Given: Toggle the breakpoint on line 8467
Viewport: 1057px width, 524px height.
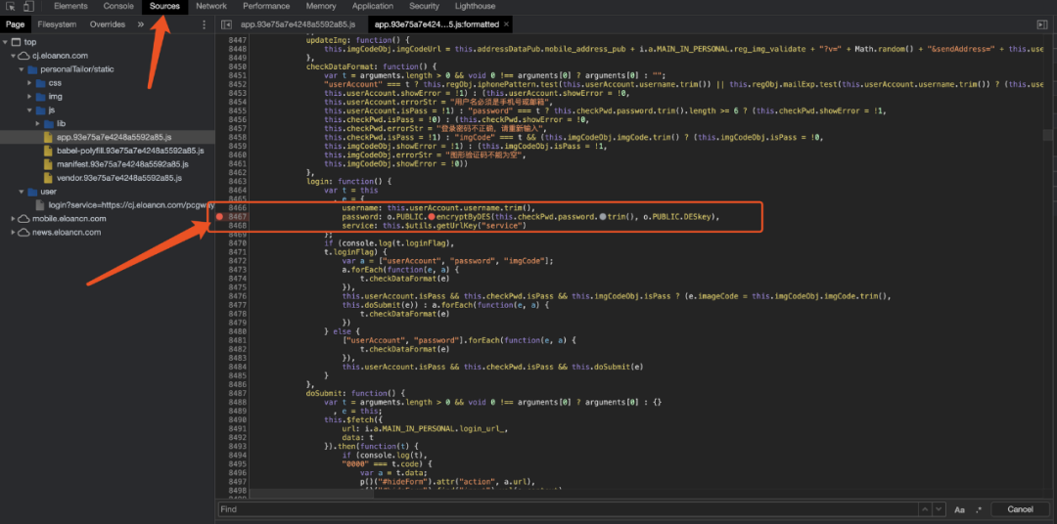Looking at the screenshot, I should pyautogui.click(x=220, y=217).
